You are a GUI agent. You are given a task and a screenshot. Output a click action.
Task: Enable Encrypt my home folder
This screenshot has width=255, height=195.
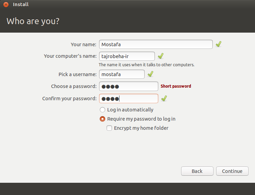109,128
